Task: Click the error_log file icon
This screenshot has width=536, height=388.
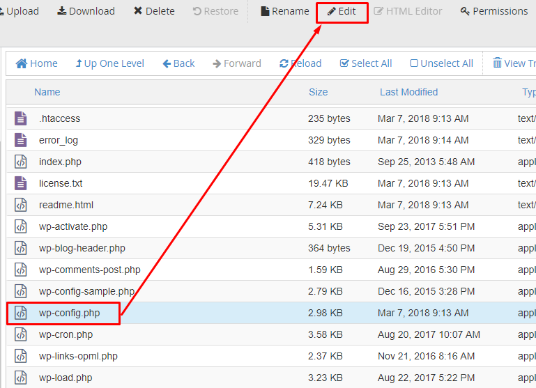Action: 20,140
